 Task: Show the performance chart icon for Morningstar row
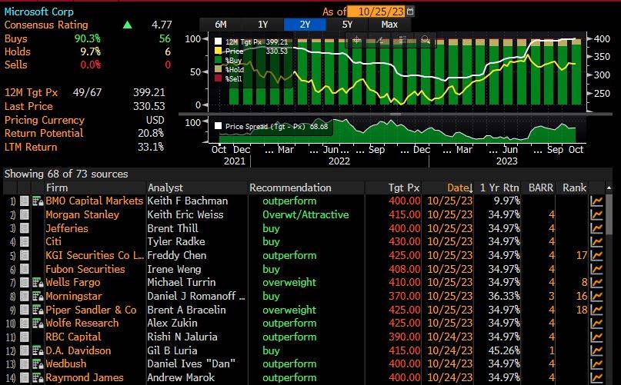596,297
